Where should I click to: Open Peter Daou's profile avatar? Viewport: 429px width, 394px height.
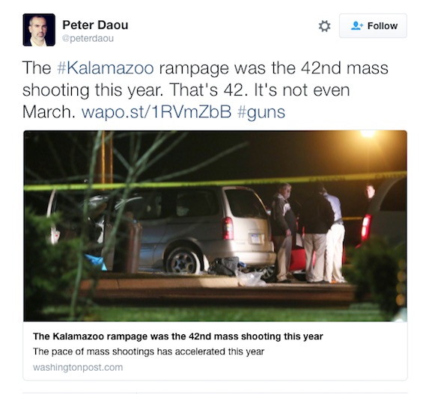(x=39, y=30)
